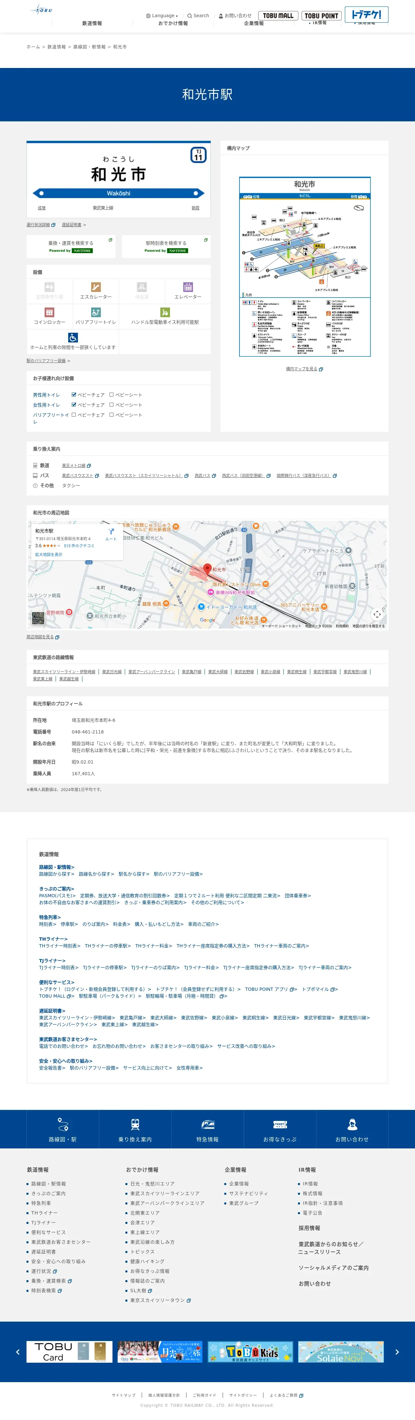Screen dimensions: 415x1420
Task: Open the TOBU MALL button
Action: (x=278, y=16)
